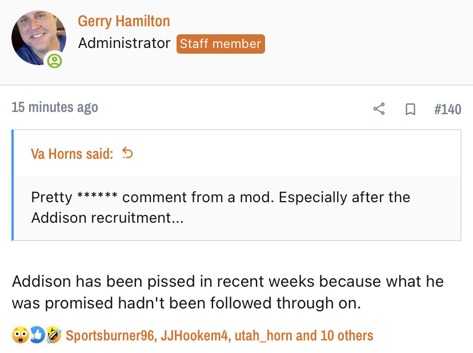Expand the quoted Va Horns comment text
Screen dimensions: 473x353
[221, 207]
